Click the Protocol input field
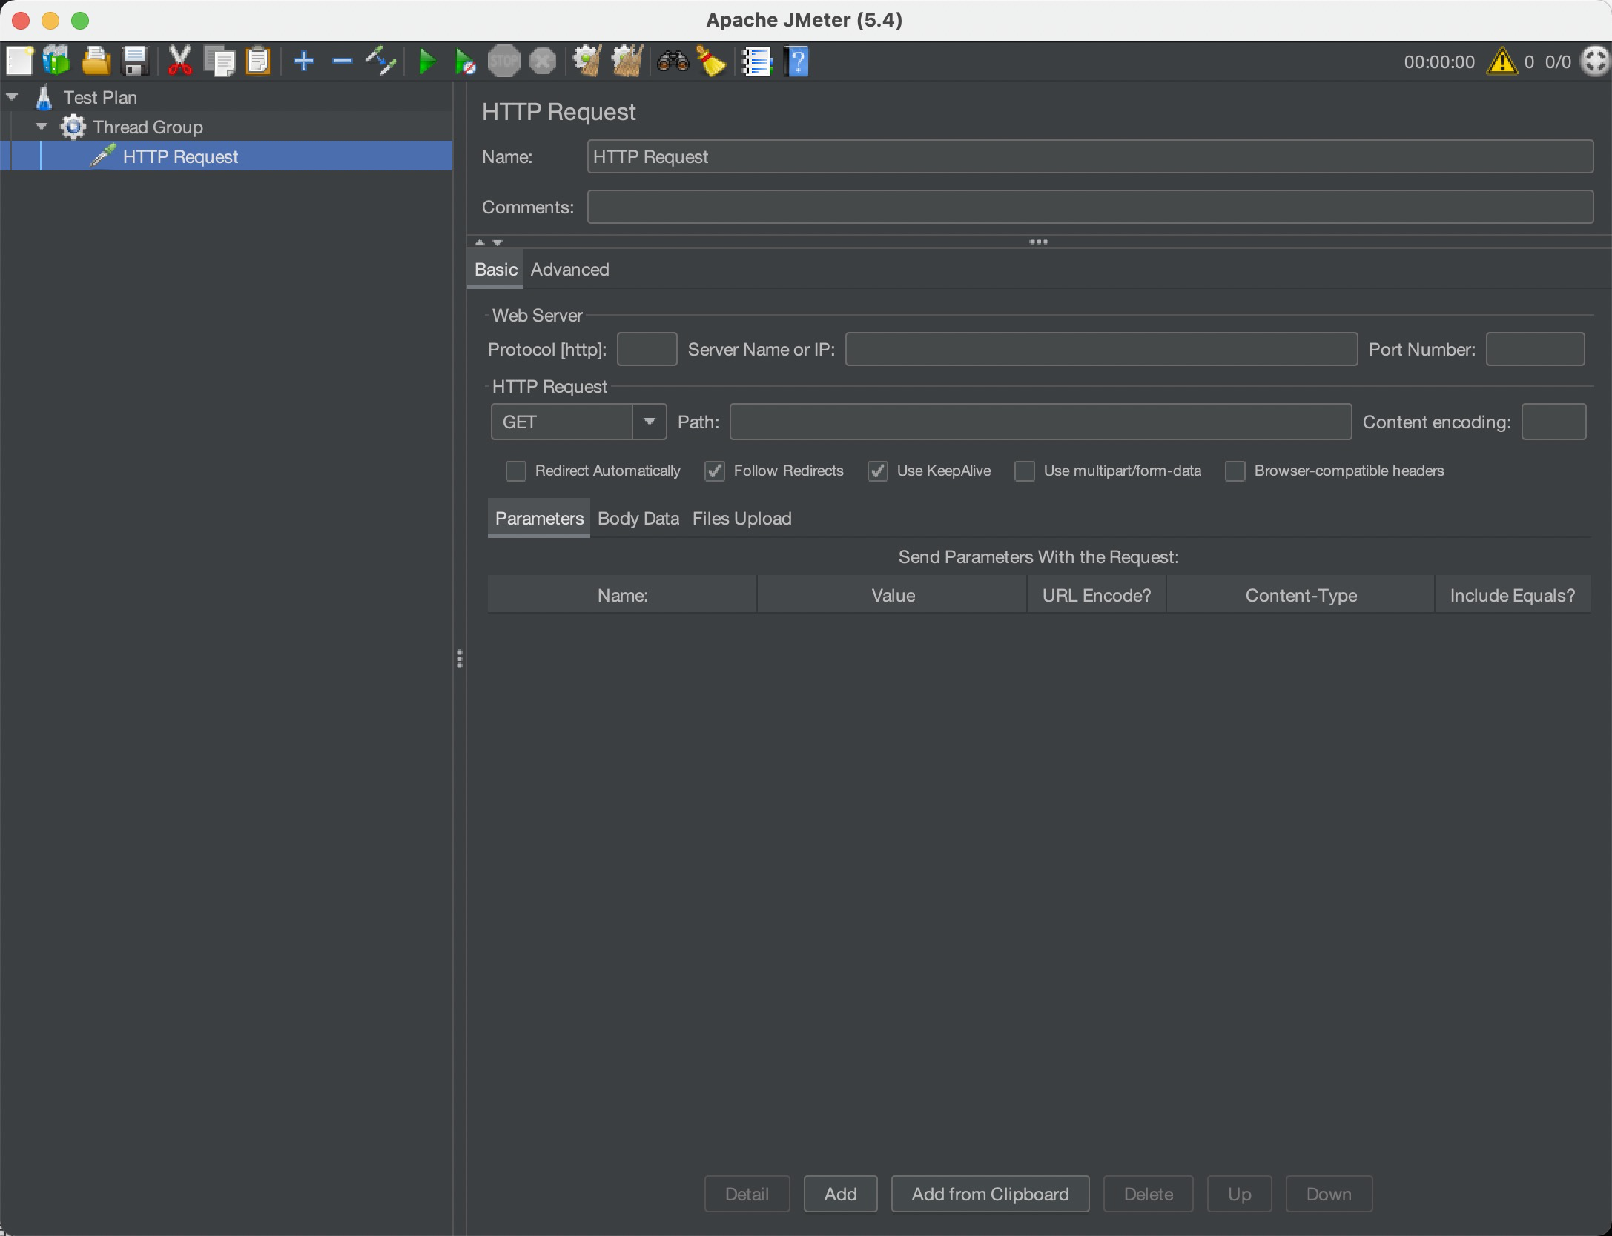 click(647, 349)
